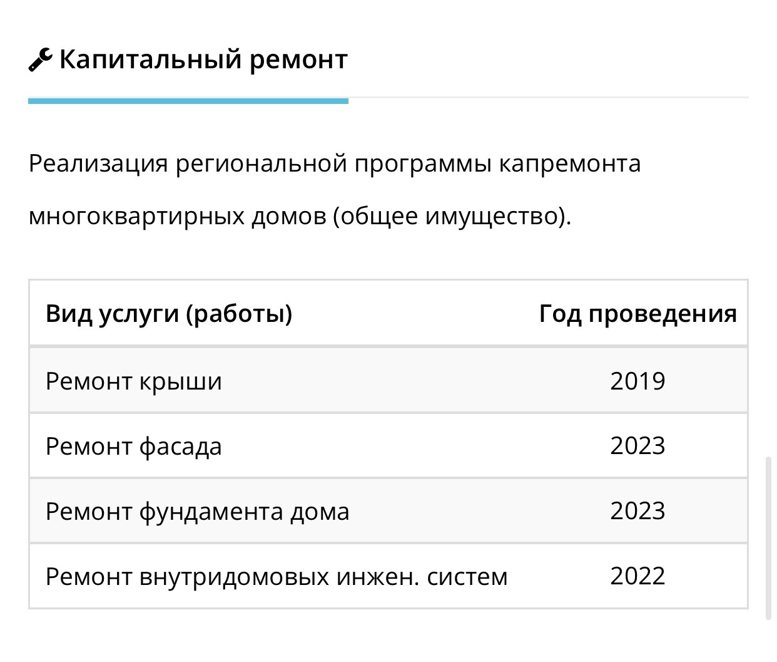
Task: Click the year 2022 cell
Action: point(637,576)
